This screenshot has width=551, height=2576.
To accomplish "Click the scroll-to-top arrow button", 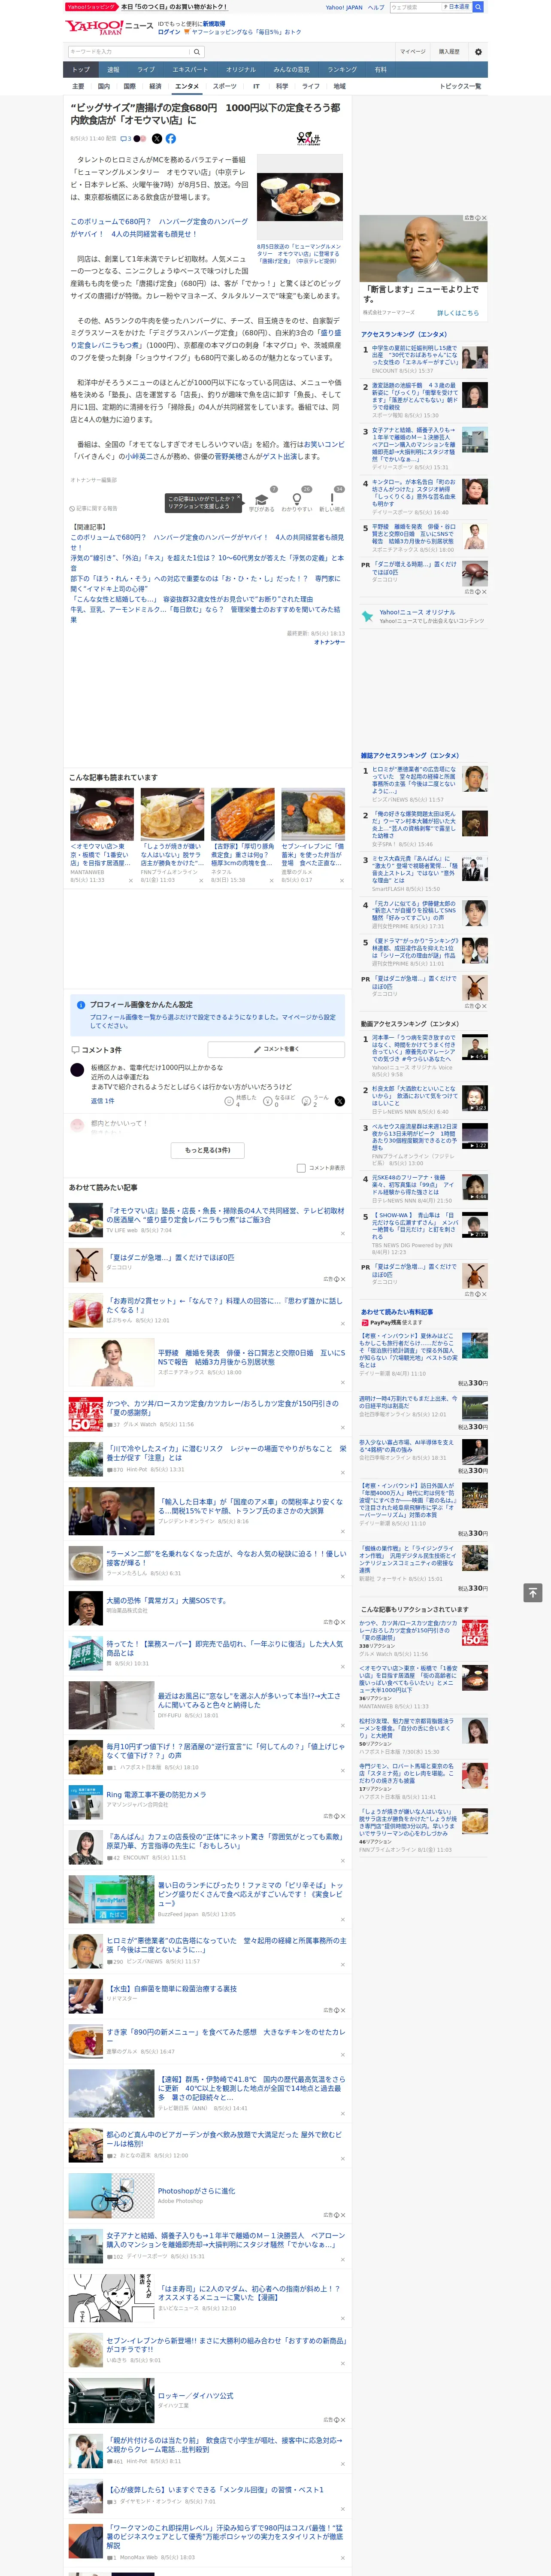I will tap(533, 1593).
